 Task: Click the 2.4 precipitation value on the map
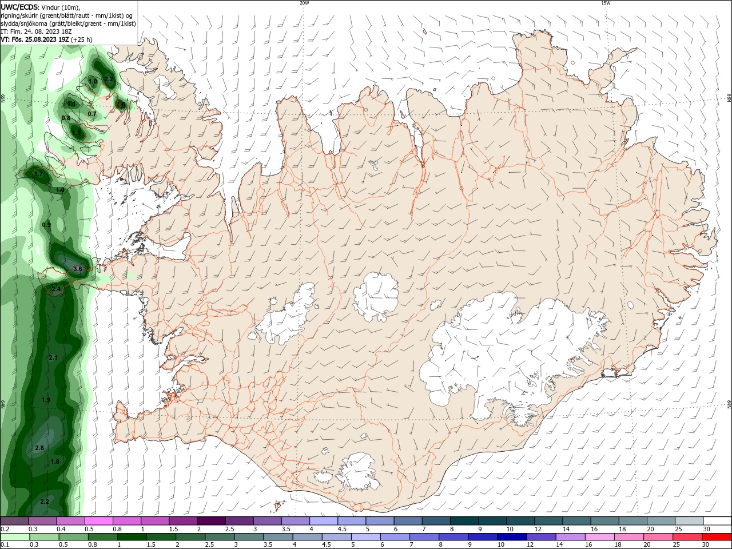(x=56, y=289)
